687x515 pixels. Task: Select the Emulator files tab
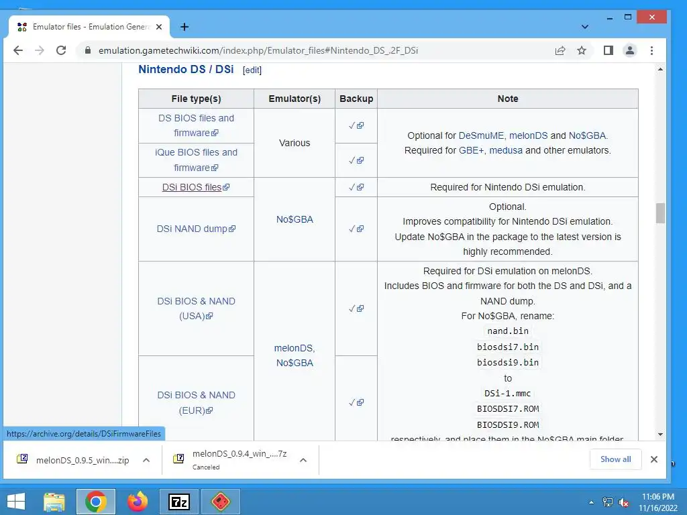point(89,27)
